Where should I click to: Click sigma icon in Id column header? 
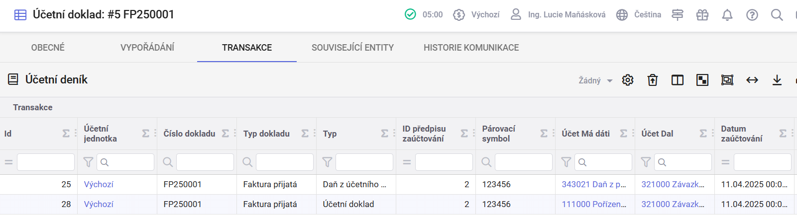coord(66,134)
